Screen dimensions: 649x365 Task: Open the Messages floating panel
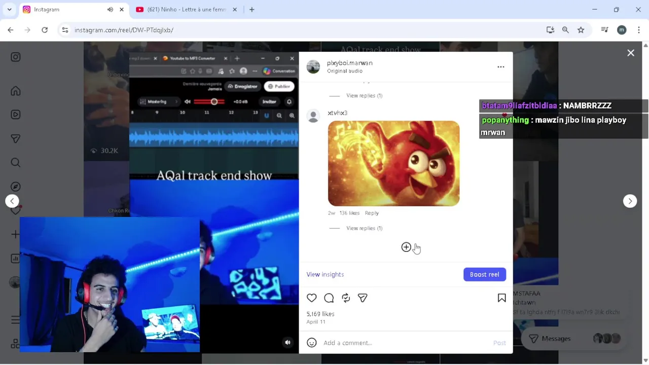[574, 339]
